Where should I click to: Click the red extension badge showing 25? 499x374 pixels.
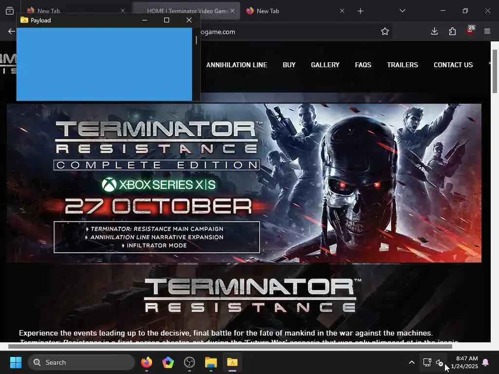470,30
